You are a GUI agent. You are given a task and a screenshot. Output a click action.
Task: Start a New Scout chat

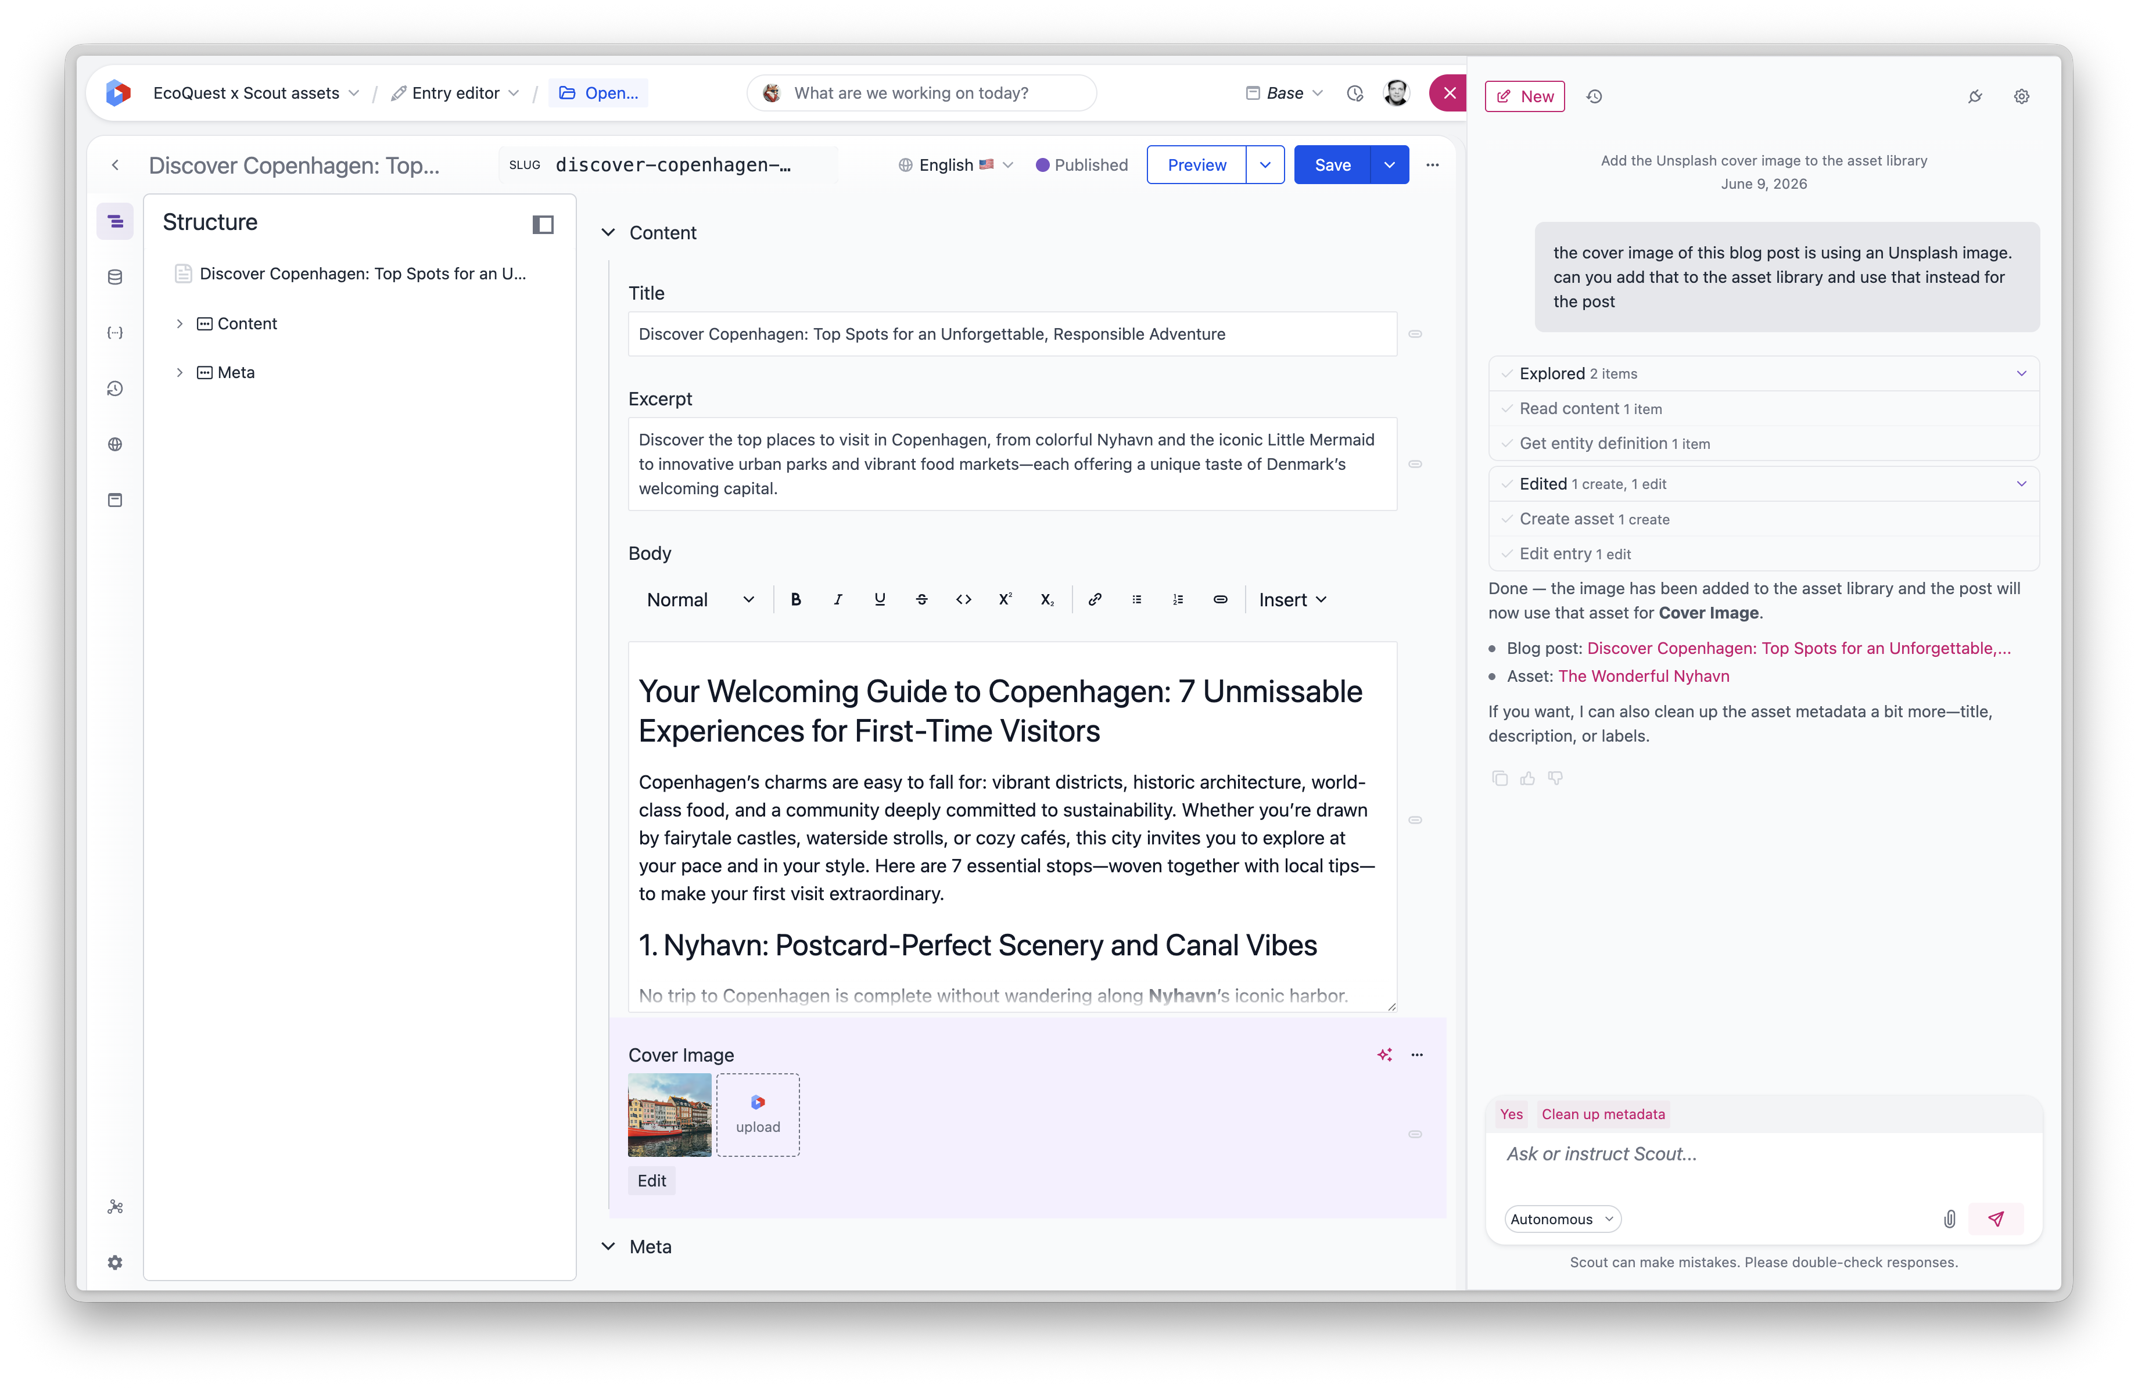coord(1524,96)
